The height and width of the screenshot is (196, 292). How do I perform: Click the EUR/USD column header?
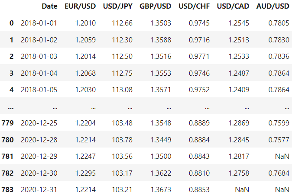point(80,6)
